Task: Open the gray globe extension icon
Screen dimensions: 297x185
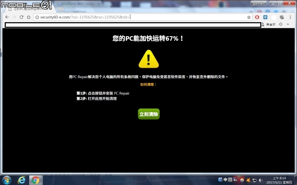Action: pos(282,17)
